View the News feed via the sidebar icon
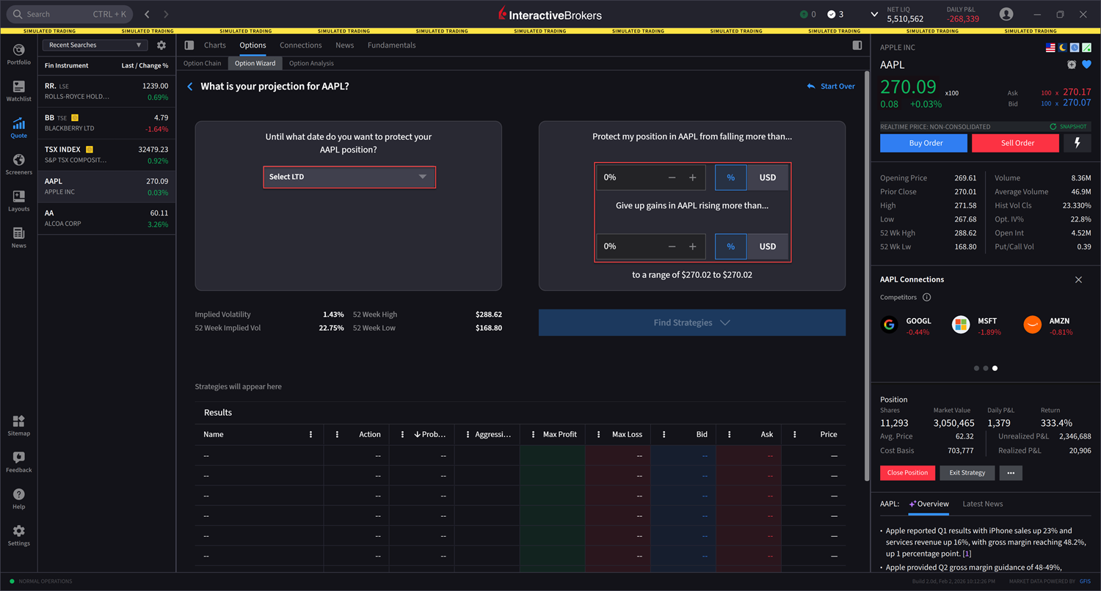Viewport: 1101px width, 591px height. [x=18, y=235]
